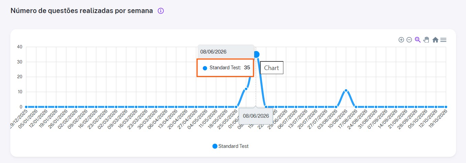Click the y-axis value 30
The image size is (466, 163).
point(20,62)
